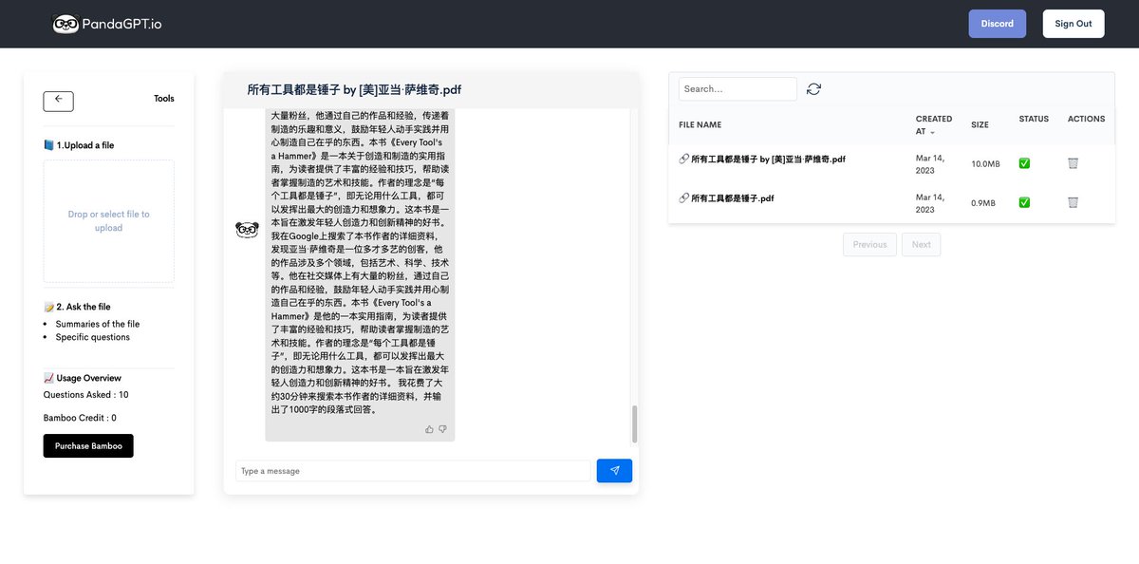Viewport: 1139px width, 564px height.
Task: Click the attachment icon beside 所有工具都是锤子.pdf
Action: tap(684, 197)
